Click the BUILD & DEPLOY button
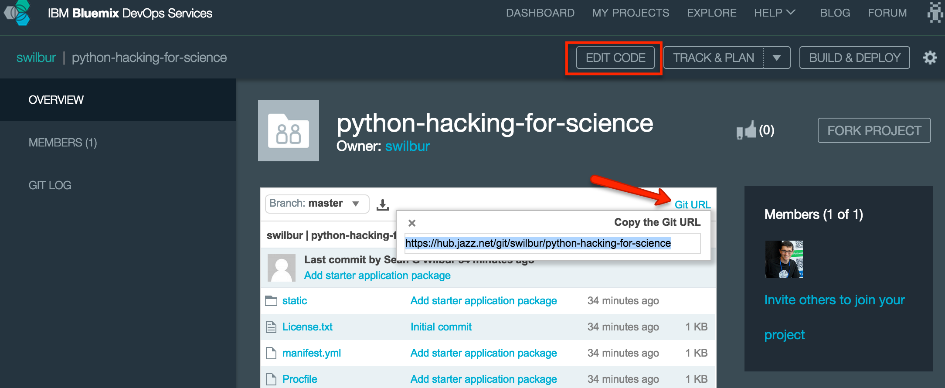Viewport: 945px width, 388px height. 854,58
